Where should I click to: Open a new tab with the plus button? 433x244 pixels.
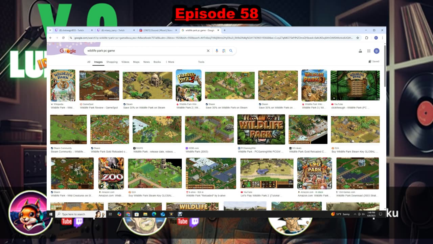click(224, 30)
